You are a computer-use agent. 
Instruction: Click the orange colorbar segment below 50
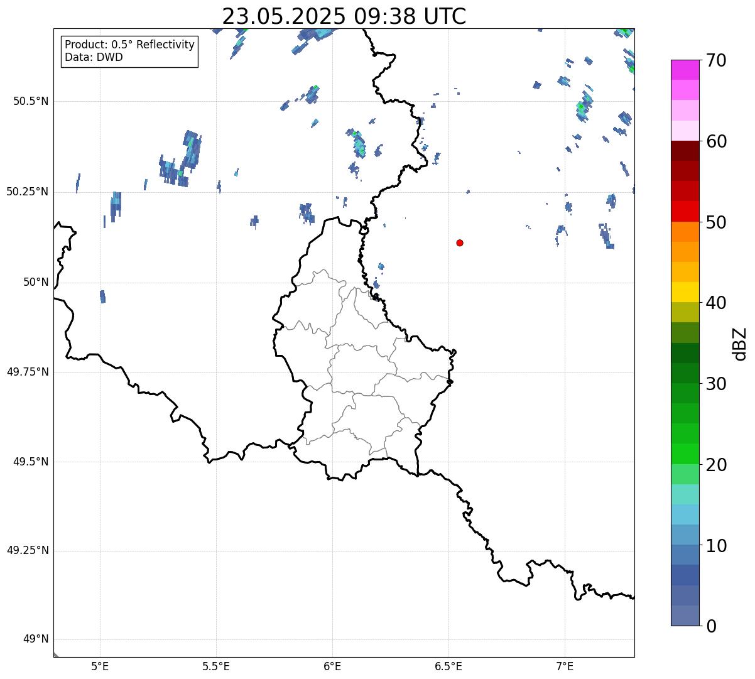[685, 232]
